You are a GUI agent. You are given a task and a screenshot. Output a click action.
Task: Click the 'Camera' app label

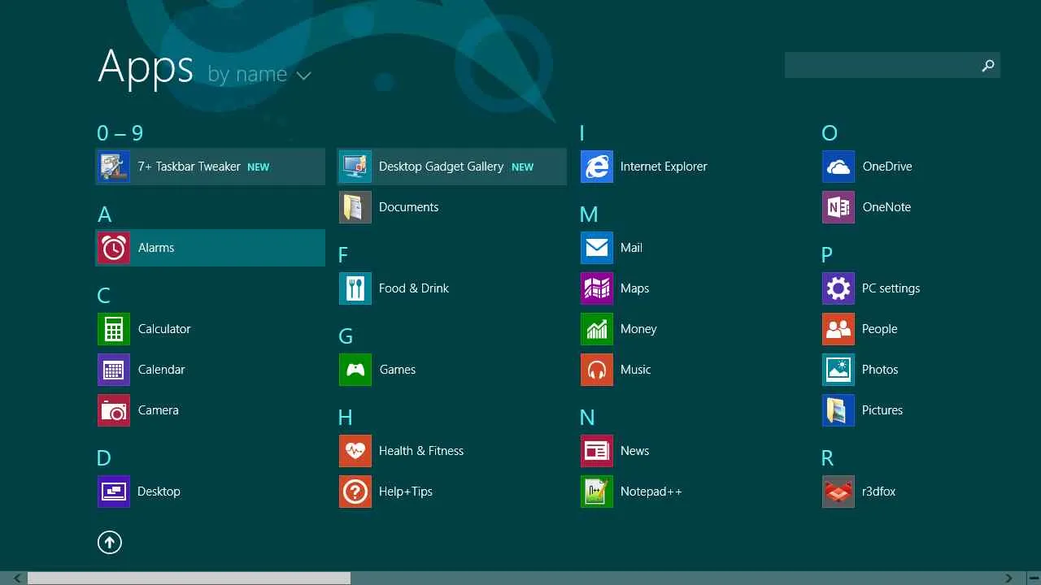tap(159, 410)
